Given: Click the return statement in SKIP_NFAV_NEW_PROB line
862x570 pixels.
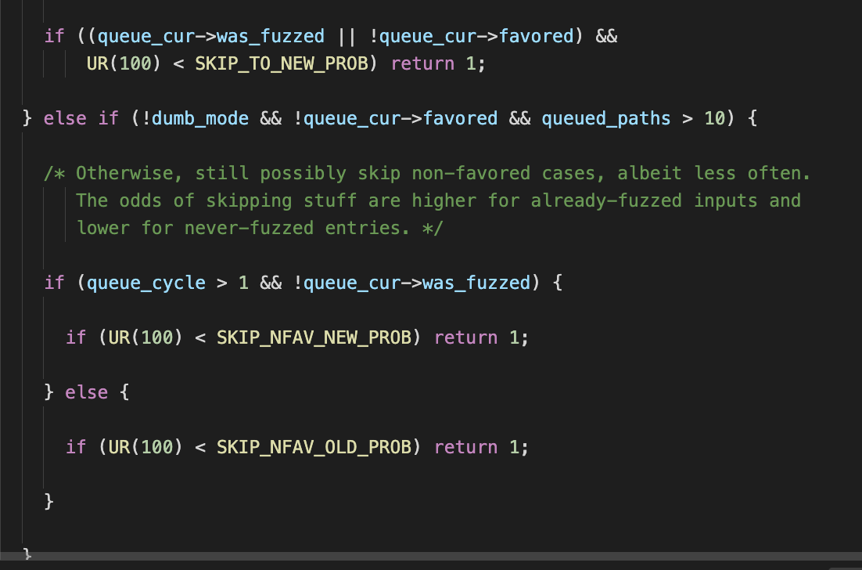Looking at the screenshot, I should tap(466, 337).
